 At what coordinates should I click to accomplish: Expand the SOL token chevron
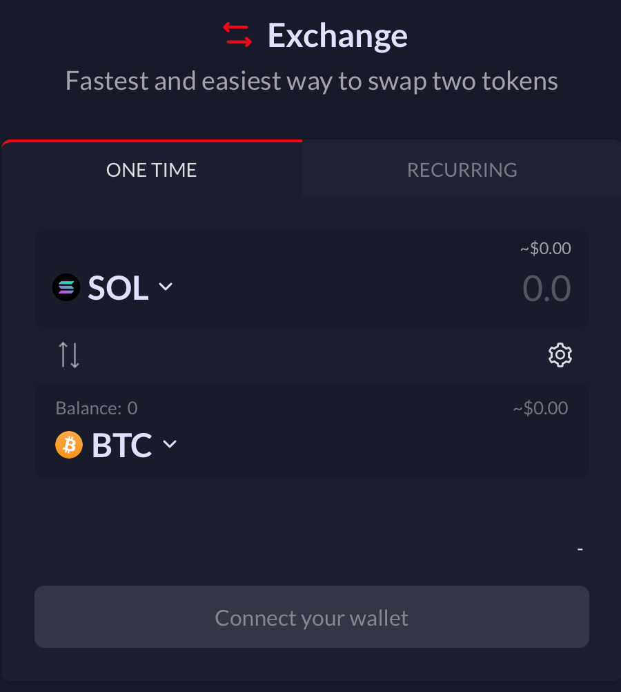[x=166, y=287]
